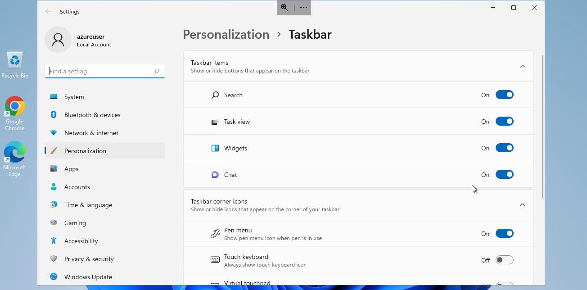This screenshot has width=587, height=290.
Task: Open Microsoft Edge desktop shortcut
Action: tap(15, 159)
